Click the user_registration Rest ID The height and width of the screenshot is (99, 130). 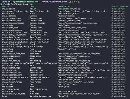pos(10,89)
